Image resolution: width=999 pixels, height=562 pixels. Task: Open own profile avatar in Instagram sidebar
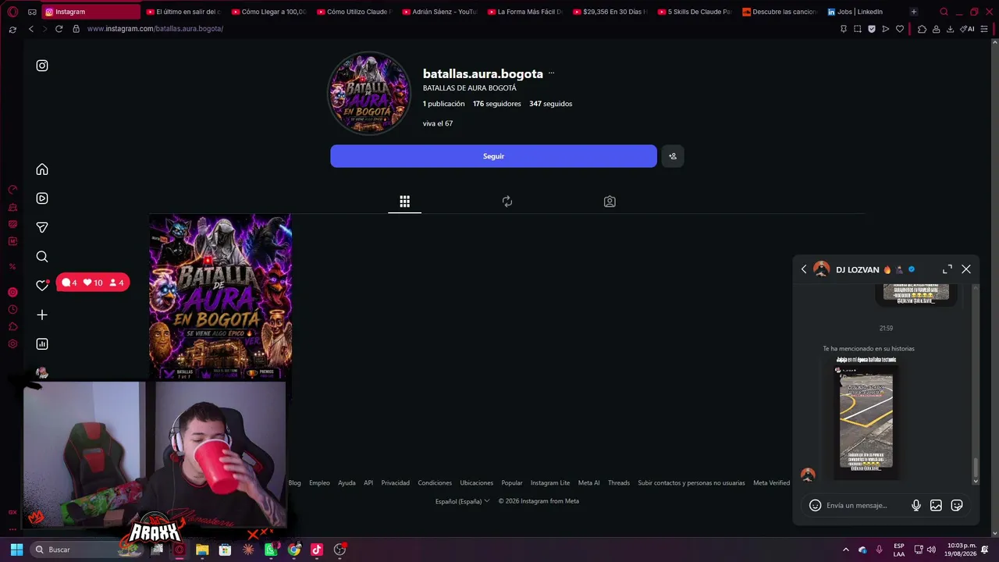tap(42, 372)
